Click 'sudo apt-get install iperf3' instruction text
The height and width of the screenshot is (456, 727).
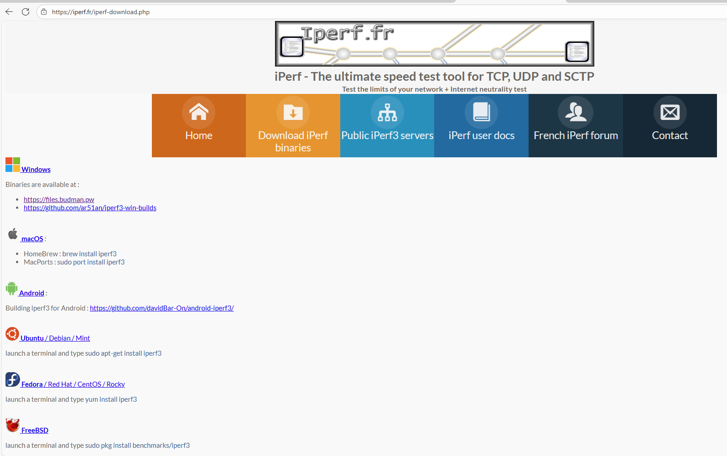[x=123, y=353]
